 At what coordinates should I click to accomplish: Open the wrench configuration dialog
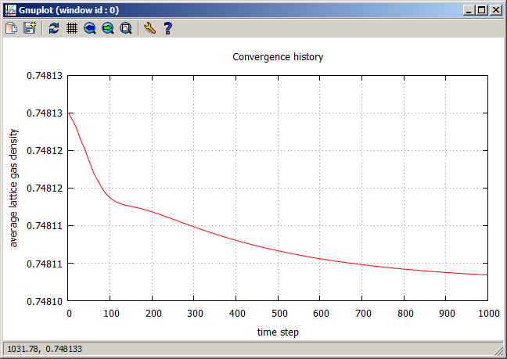[x=149, y=28]
